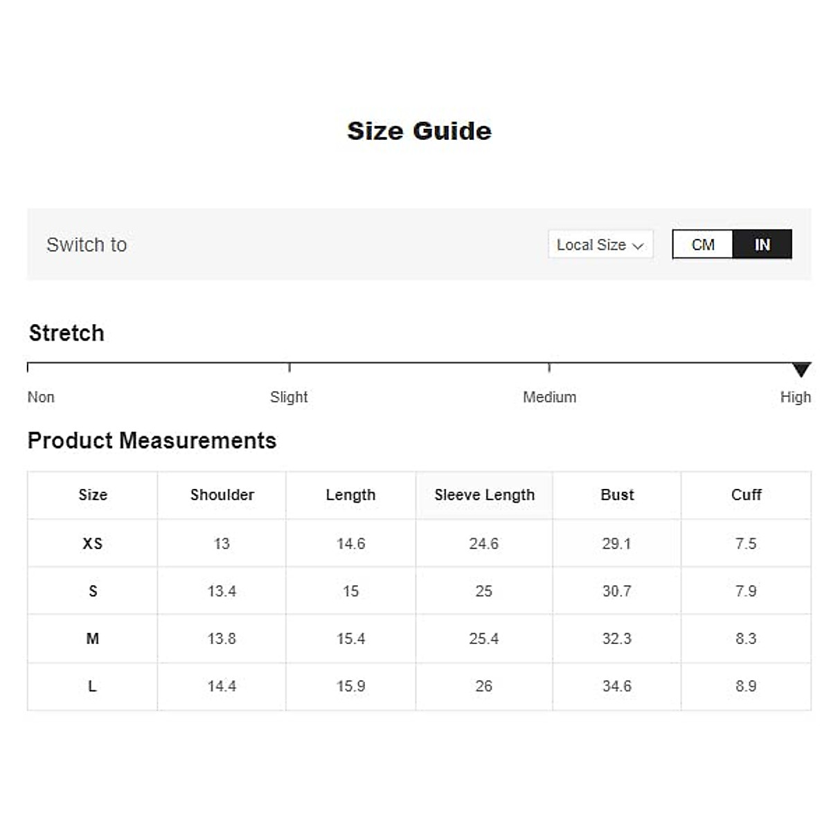The image size is (831, 831).
Task: Click the XS bust value 29.1
Action: click(x=616, y=544)
